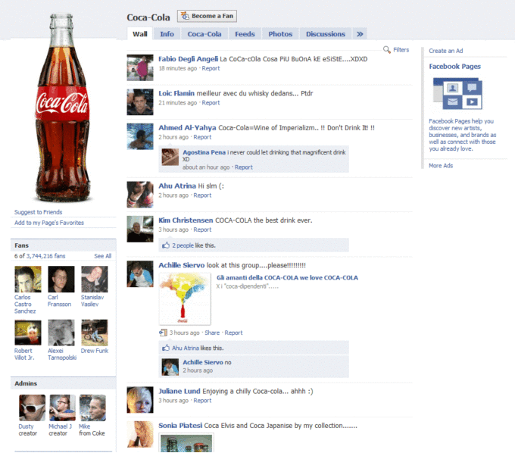
Task: Click Suggest to Friends
Action: click(x=38, y=212)
